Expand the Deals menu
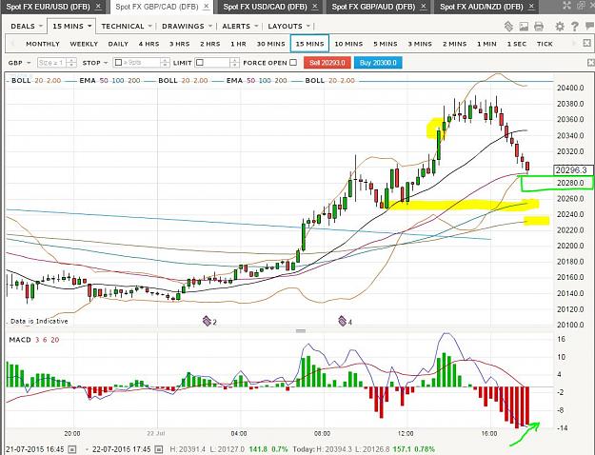Image resolution: width=595 pixels, height=455 pixels. (27, 27)
